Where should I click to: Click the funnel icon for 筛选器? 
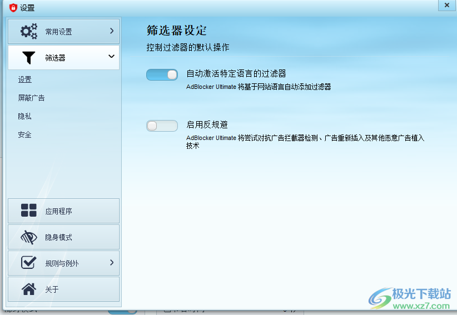tap(28, 57)
